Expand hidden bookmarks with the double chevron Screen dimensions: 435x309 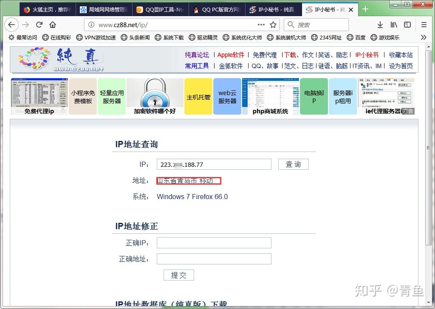[424, 37]
